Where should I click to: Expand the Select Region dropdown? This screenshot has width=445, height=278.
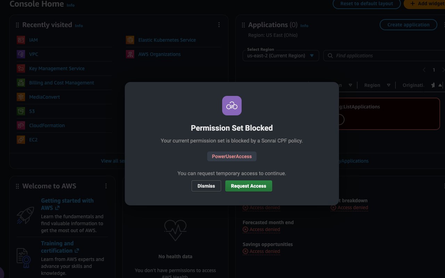coord(281,56)
